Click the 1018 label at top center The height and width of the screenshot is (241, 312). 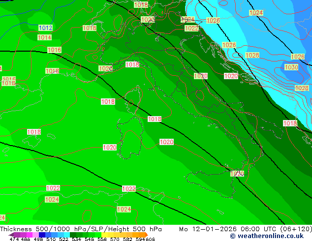click(x=141, y=5)
